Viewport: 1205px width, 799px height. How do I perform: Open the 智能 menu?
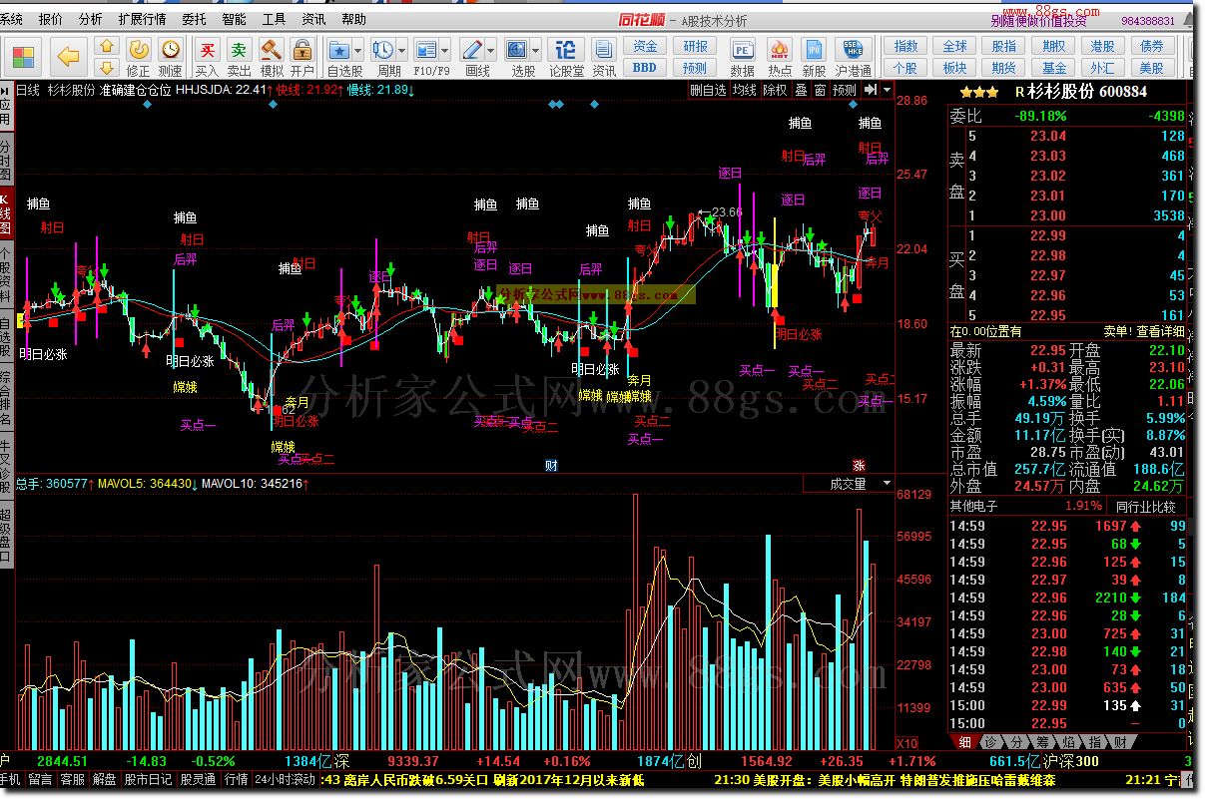234,19
